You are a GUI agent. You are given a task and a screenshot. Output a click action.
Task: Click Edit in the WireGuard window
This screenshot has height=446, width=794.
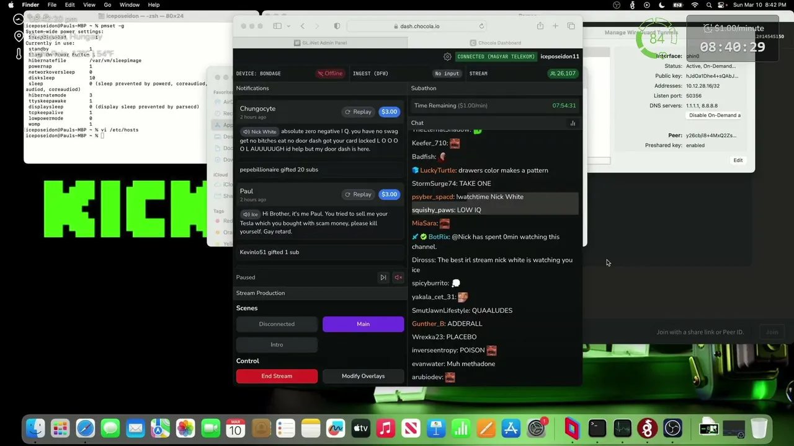738,160
